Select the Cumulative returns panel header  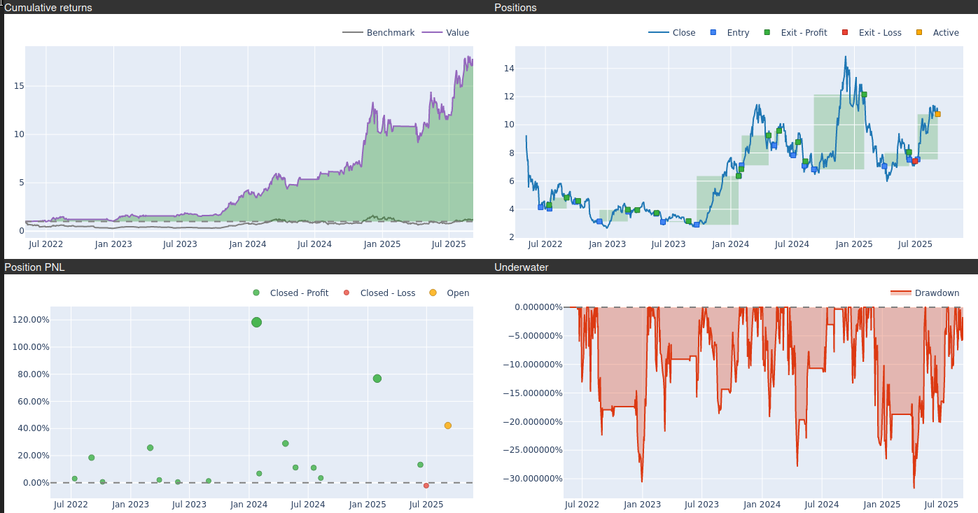tap(48, 8)
